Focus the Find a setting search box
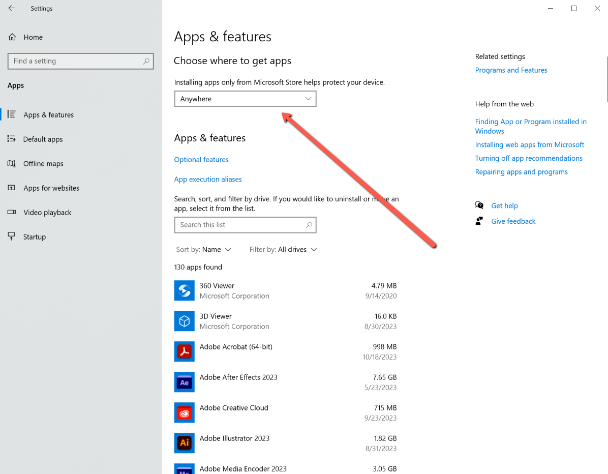The image size is (608, 474). (76, 61)
